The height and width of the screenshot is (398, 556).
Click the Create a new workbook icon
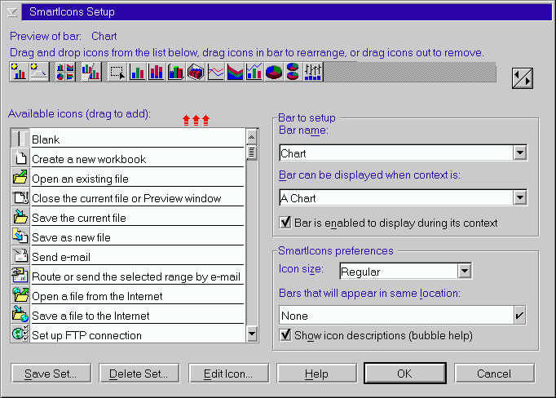coord(20,158)
